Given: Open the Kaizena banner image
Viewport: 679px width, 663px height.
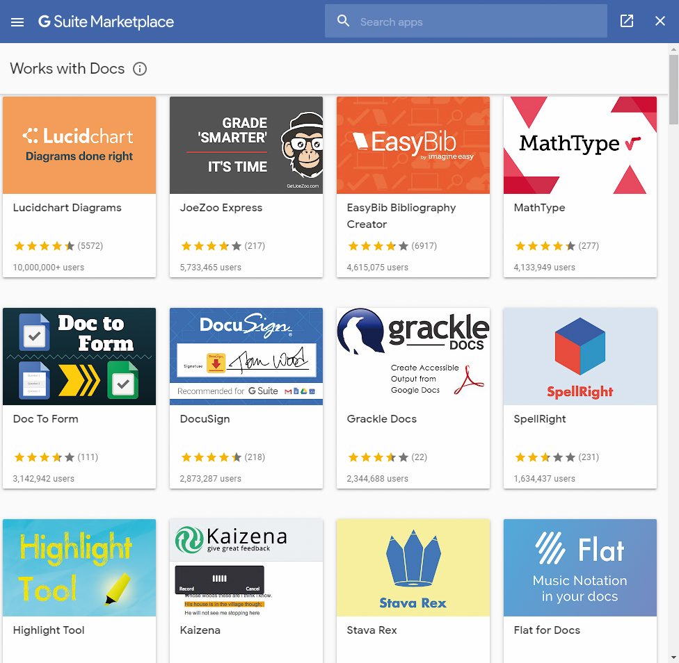Looking at the screenshot, I should 246,567.
